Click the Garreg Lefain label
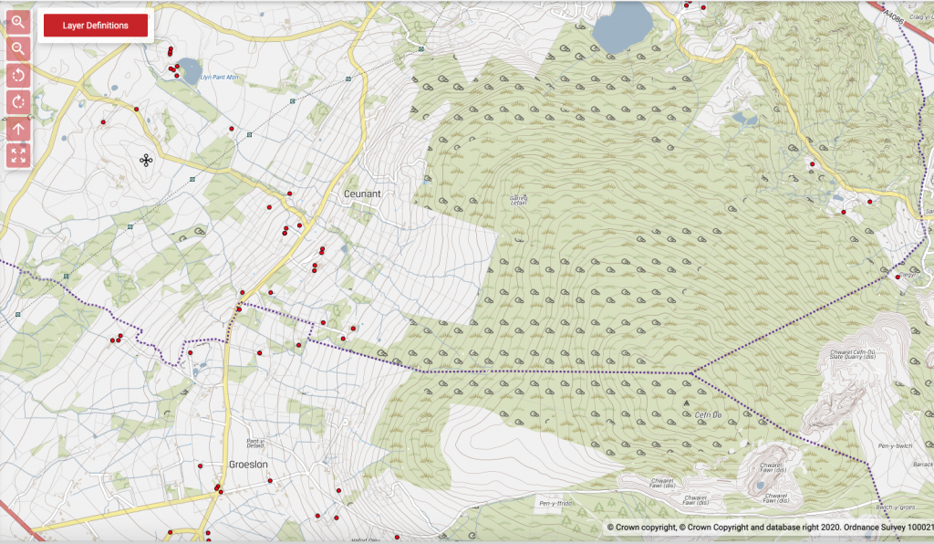This screenshot has width=934, height=544. point(517,200)
